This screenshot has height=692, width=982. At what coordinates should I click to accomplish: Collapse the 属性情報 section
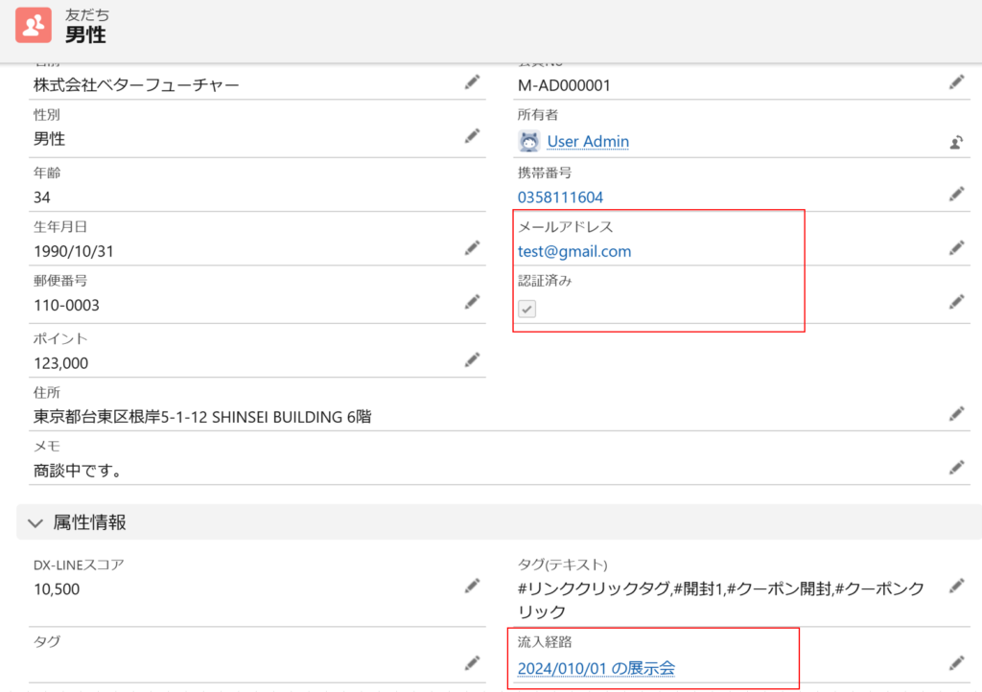click(x=35, y=523)
